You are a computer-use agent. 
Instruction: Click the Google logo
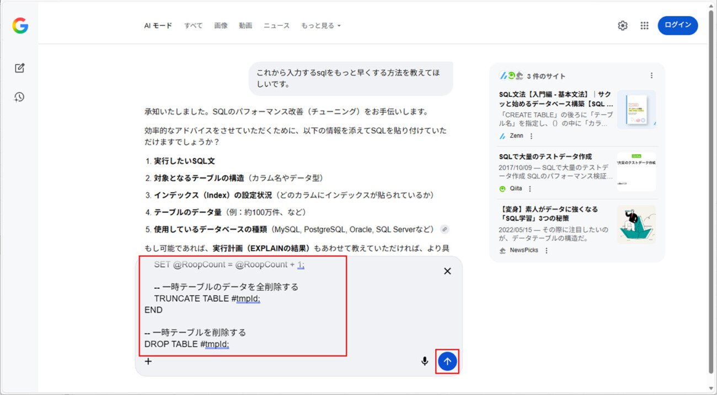pyautogui.click(x=20, y=26)
